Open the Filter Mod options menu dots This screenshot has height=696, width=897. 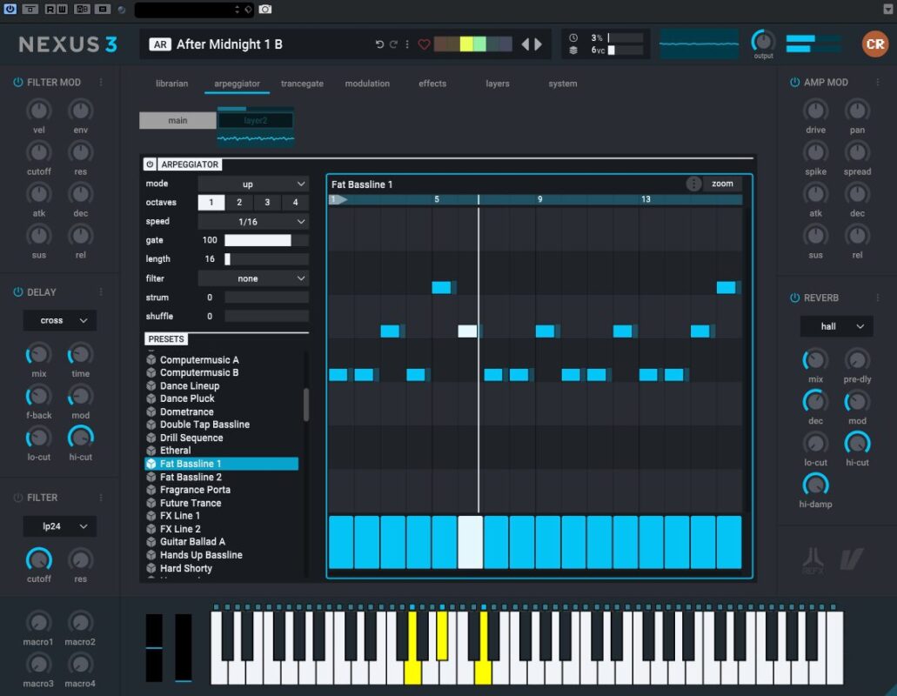point(101,83)
